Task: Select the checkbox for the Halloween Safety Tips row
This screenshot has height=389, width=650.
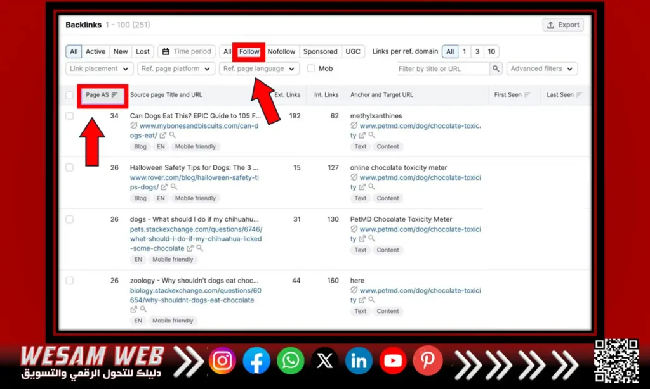Action: pyautogui.click(x=69, y=168)
